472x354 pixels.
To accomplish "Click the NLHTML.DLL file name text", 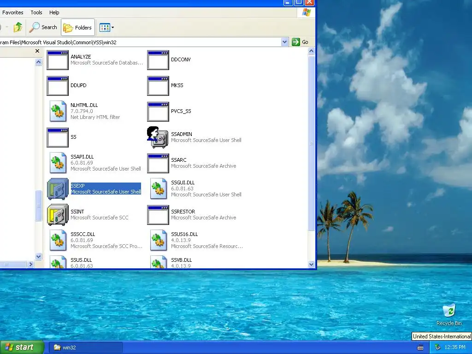I will tap(84, 105).
